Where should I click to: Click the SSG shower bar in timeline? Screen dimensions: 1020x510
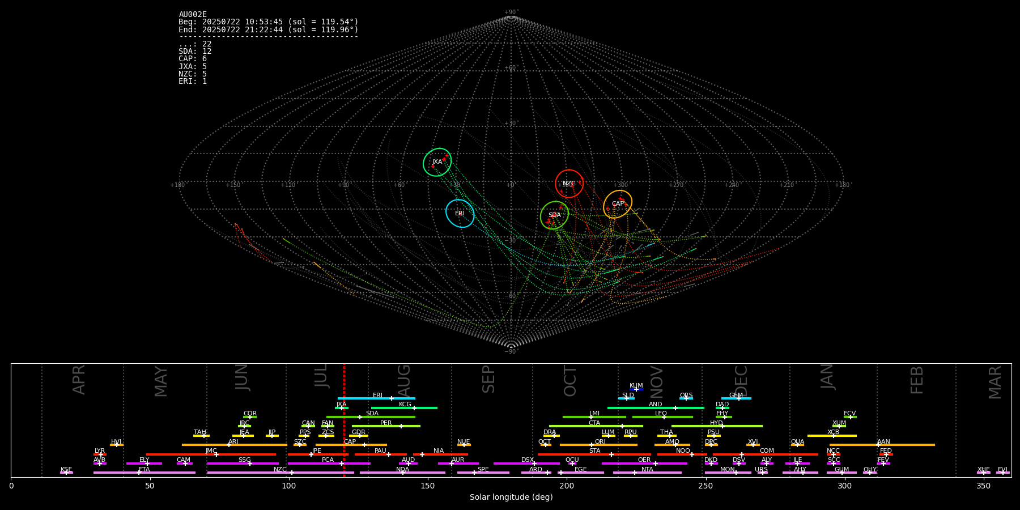coord(243,464)
